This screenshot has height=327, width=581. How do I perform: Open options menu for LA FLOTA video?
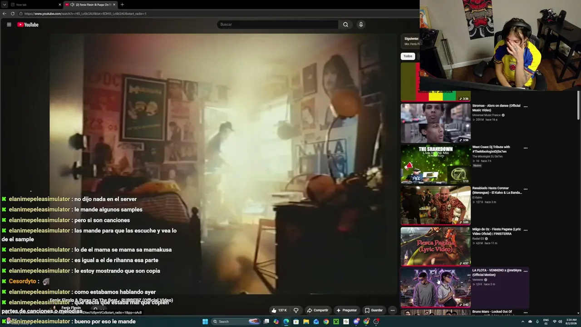[x=526, y=271]
